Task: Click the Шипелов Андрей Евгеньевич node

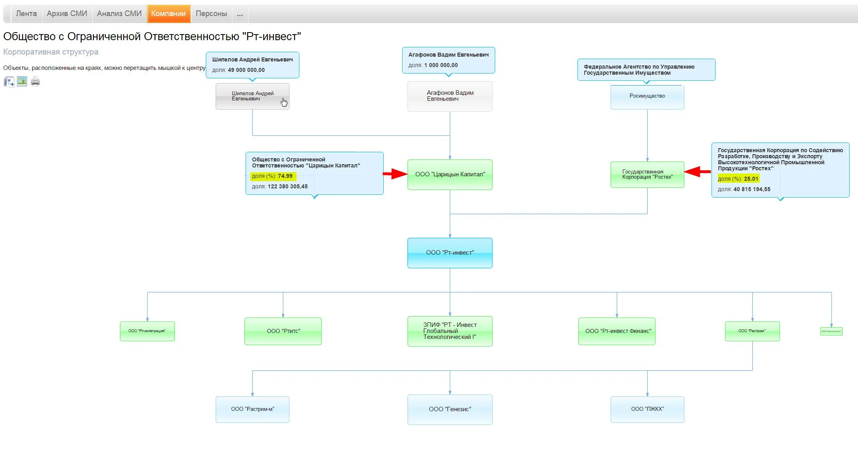Action: coord(252,96)
